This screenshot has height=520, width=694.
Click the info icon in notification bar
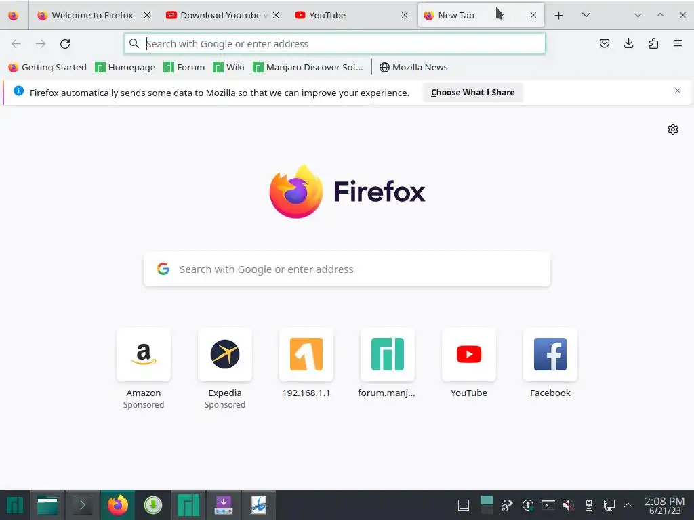[18, 91]
